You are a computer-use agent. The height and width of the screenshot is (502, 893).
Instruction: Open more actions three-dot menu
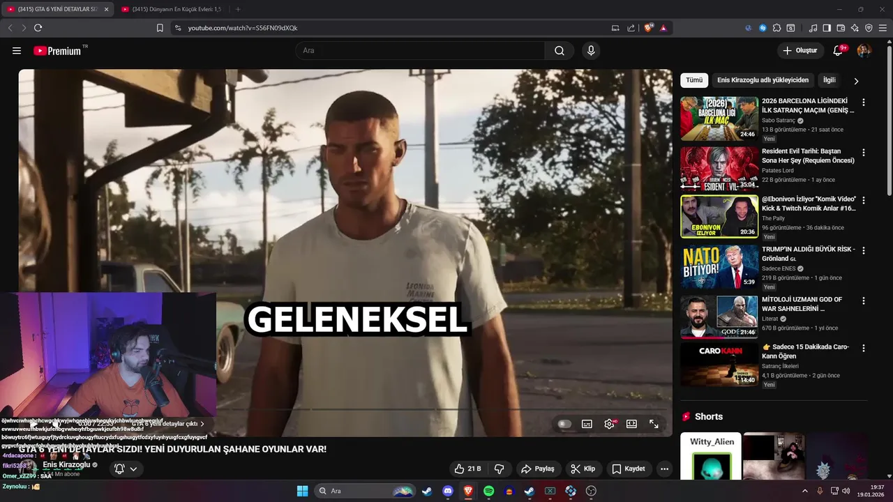[664, 469]
